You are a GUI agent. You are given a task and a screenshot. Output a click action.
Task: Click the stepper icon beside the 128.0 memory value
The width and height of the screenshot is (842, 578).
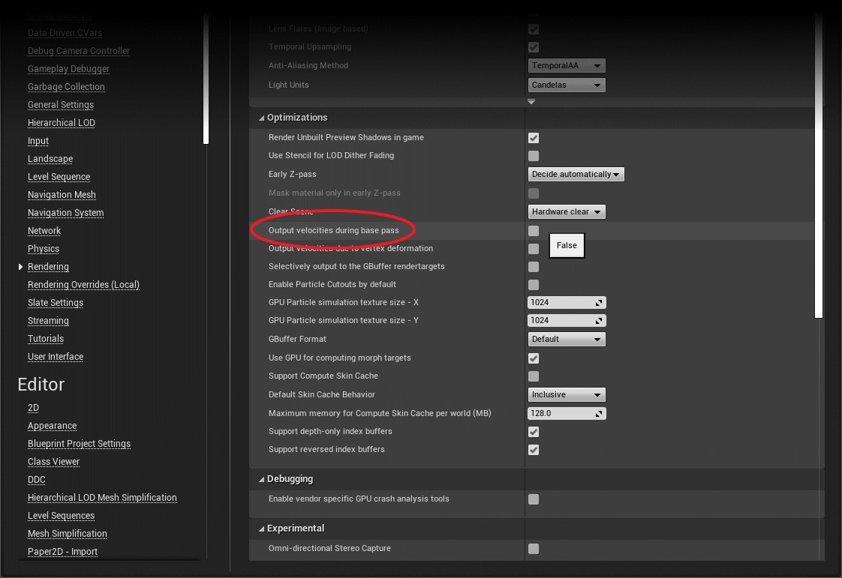tap(599, 413)
